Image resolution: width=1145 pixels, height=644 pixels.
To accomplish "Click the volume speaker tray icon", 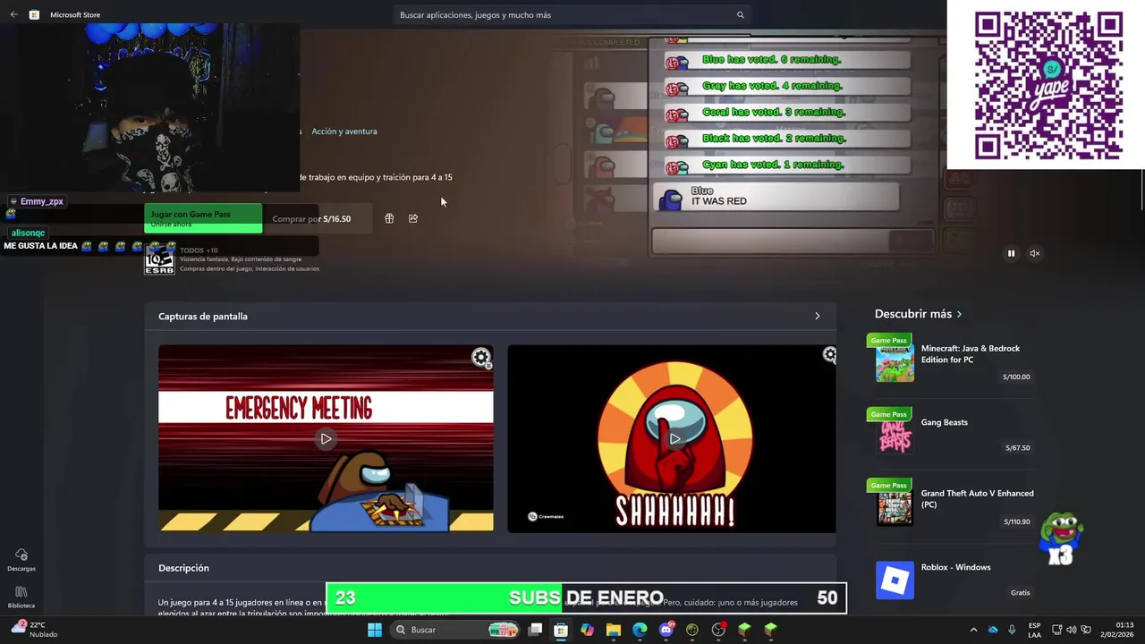I will 1072,630.
